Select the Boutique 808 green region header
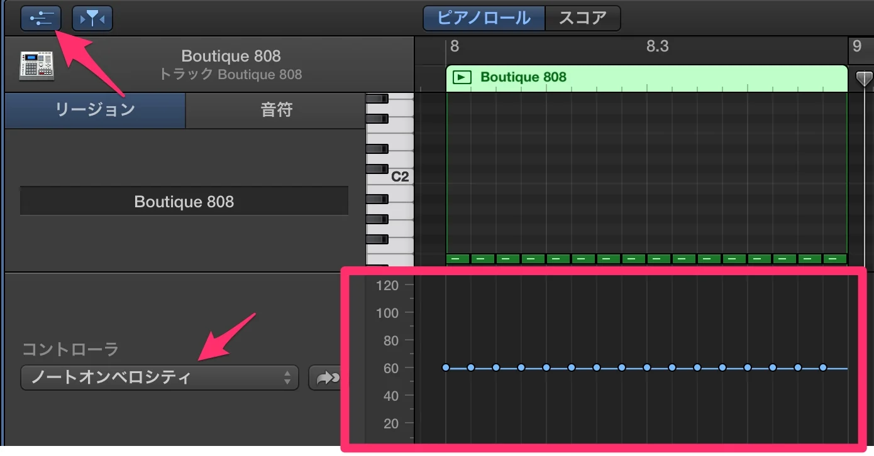The height and width of the screenshot is (456, 874). [x=647, y=79]
